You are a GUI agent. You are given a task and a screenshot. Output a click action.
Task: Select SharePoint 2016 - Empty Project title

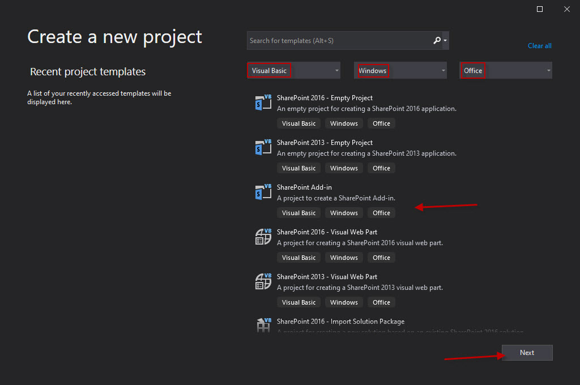(325, 98)
